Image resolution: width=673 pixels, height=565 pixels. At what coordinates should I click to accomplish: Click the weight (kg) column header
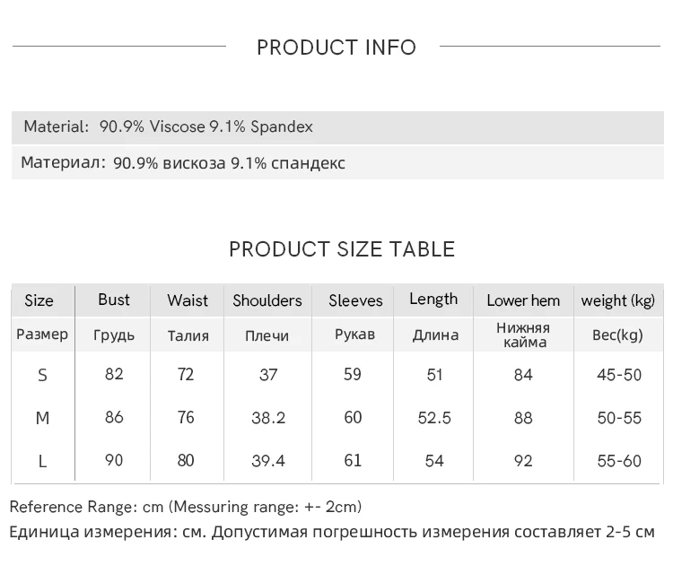coord(618,300)
